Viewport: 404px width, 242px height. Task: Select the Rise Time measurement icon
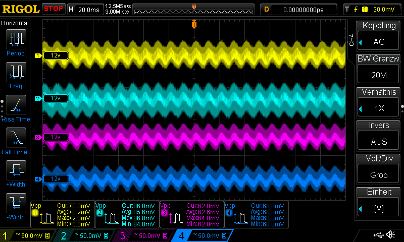16,105
